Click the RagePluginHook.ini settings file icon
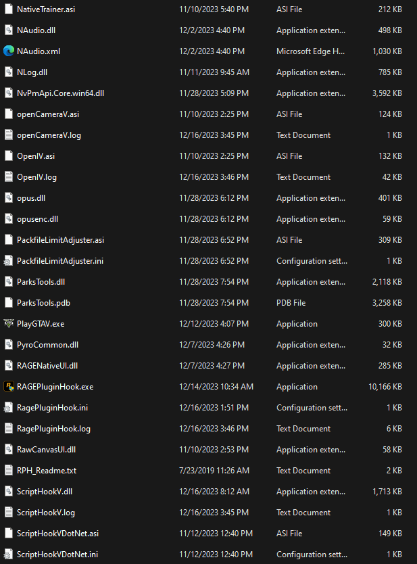 [x=9, y=408]
